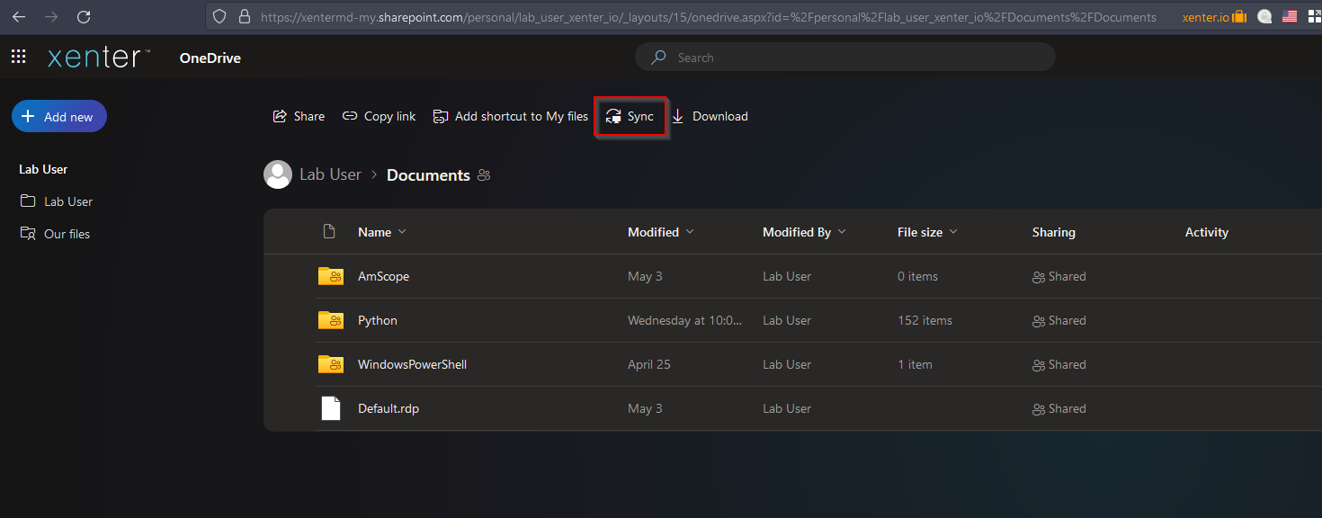
Task: Click Copy link in toolbar
Action: (379, 116)
